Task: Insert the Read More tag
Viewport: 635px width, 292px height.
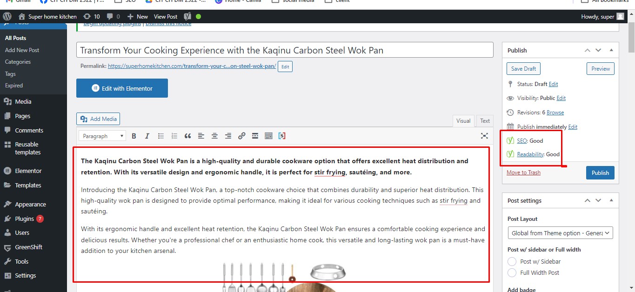Action: click(x=255, y=136)
